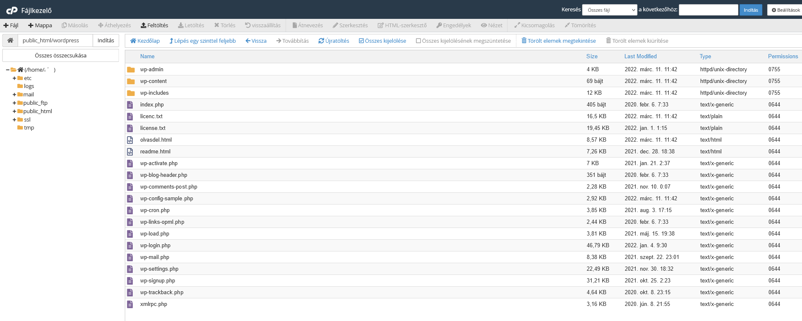Open the Feltöltés upload tool
Screen dimensions: 802x321
click(x=154, y=25)
